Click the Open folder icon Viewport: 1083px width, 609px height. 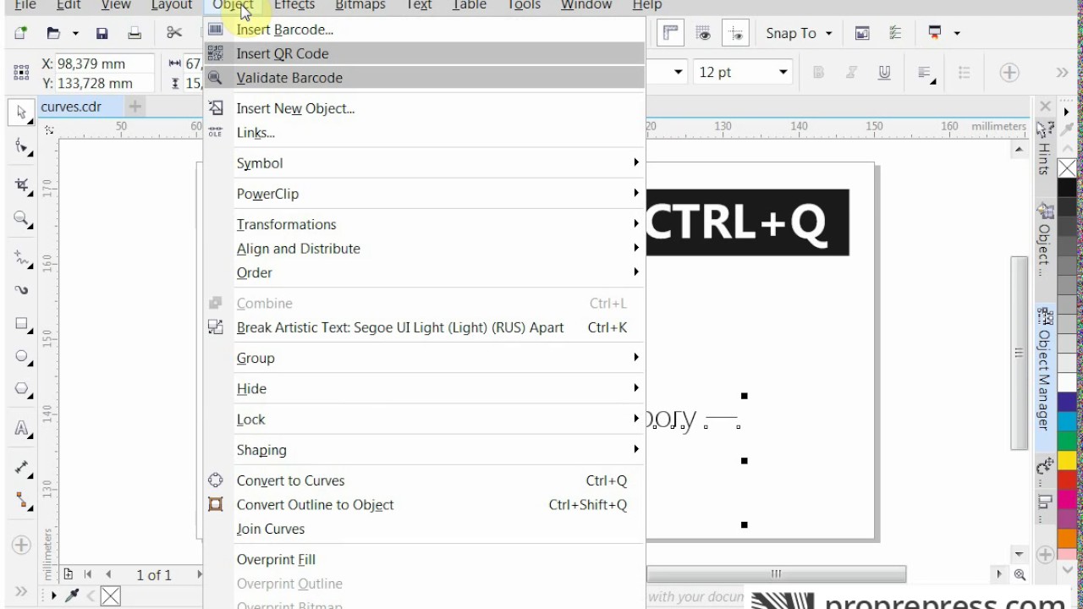53,33
